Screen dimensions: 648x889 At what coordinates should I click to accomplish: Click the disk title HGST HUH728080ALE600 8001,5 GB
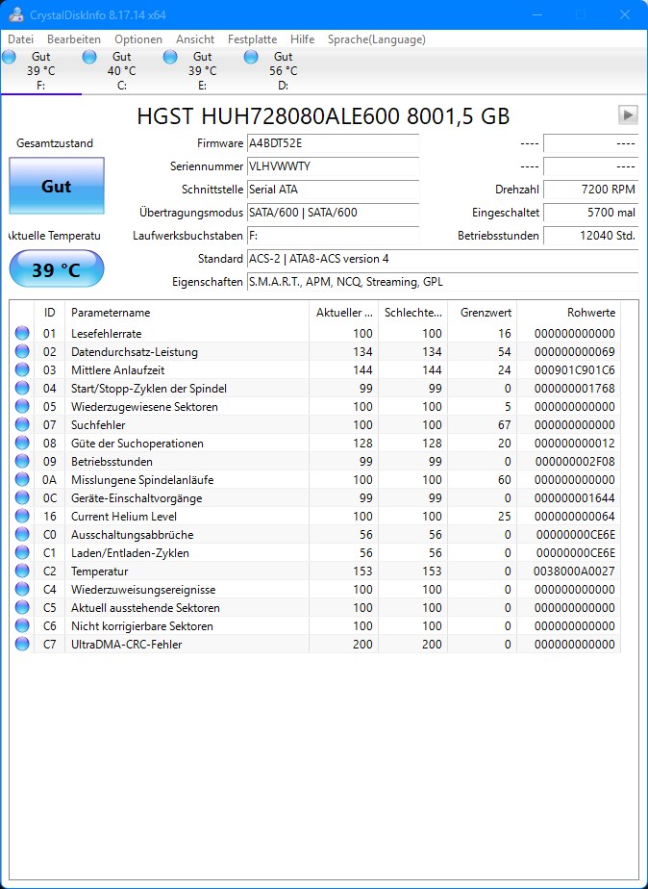pos(323,116)
